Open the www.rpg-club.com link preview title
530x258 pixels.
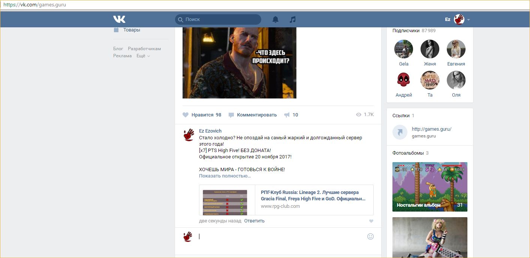(313, 195)
